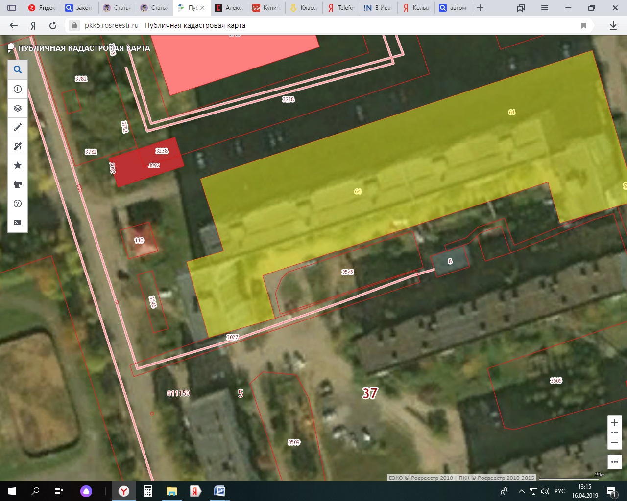Close the current Публичная кадастровая карта tab
Image resolution: width=627 pixels, height=501 pixels.
tap(202, 8)
